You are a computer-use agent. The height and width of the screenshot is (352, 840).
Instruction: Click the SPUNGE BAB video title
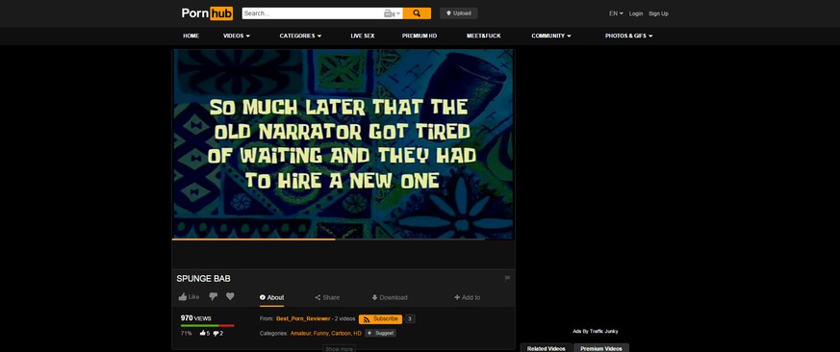(x=204, y=279)
